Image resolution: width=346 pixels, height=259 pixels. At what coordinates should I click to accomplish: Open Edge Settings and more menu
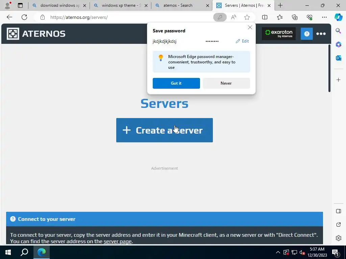[324, 17]
